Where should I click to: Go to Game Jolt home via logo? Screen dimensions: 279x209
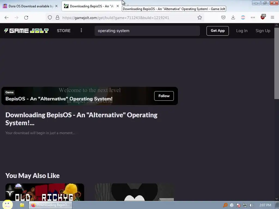pyautogui.click(x=26, y=31)
